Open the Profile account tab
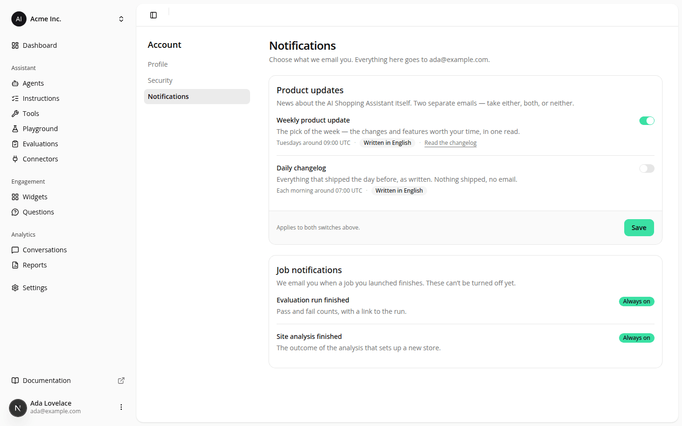Viewport: 682px width, 426px height. 197,64
